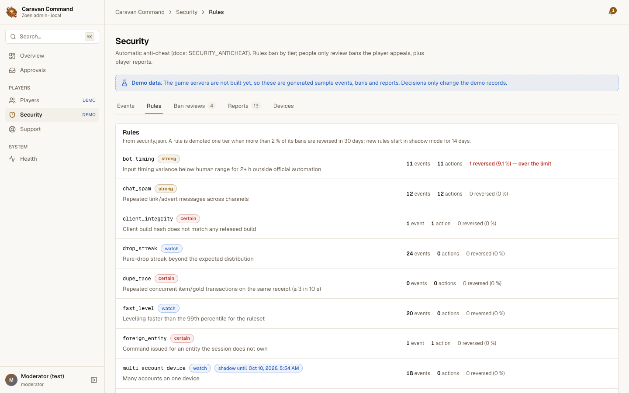The width and height of the screenshot is (629, 393).
Task: Click the Caravan Command logo icon
Action: click(x=12, y=12)
